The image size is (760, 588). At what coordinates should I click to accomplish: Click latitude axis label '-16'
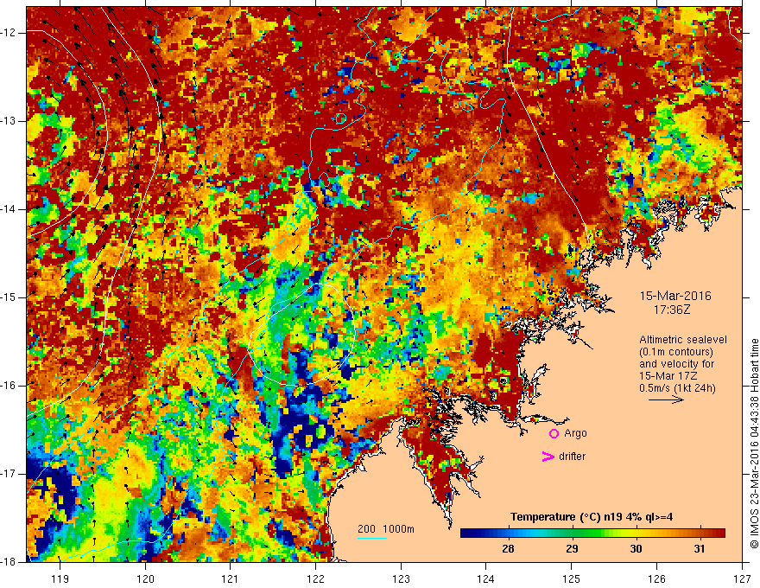pos(9,386)
